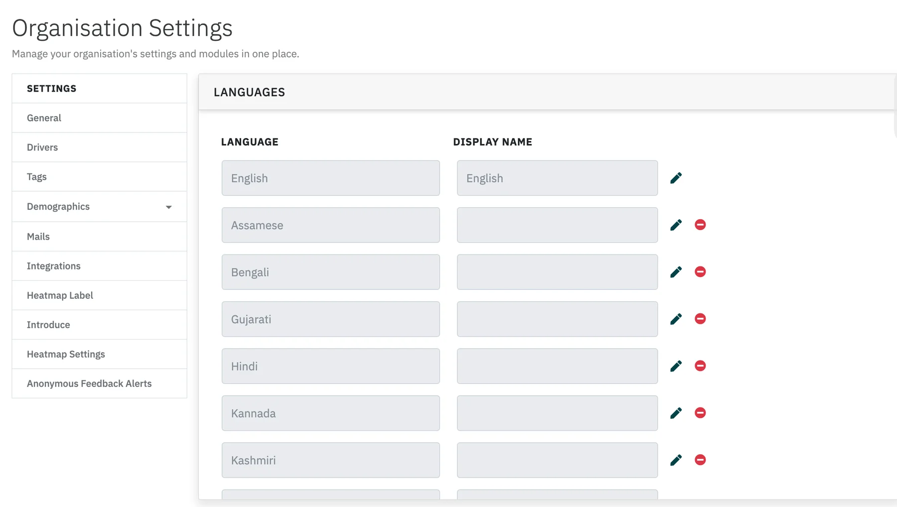Go to Drivers settings
This screenshot has height=507, width=897.
coord(99,147)
